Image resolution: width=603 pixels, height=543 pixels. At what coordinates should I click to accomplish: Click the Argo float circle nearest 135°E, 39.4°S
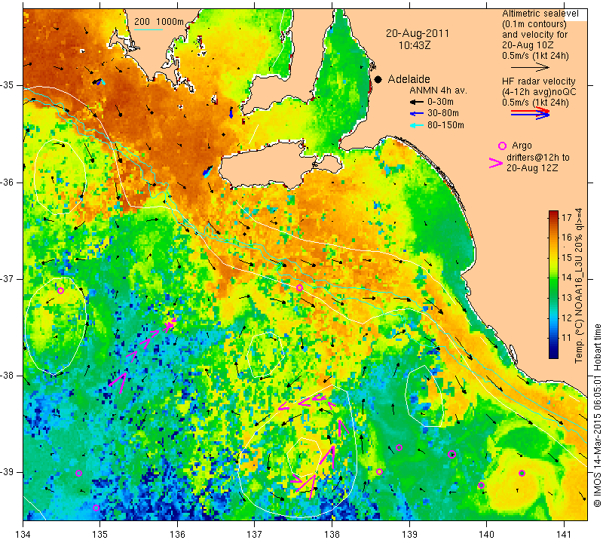[x=96, y=508]
